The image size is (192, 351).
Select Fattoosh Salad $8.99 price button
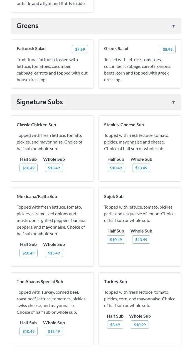80,49
